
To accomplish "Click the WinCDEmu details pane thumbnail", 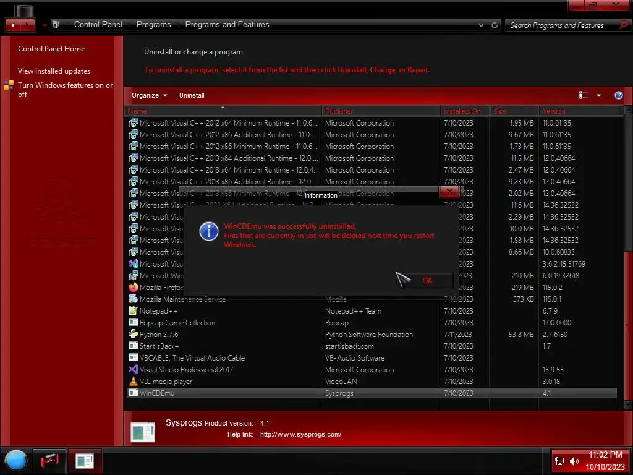I will pos(143,432).
